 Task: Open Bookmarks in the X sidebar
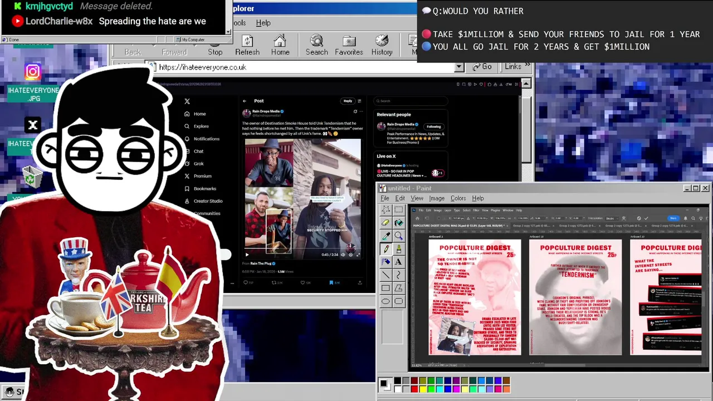tap(200, 189)
